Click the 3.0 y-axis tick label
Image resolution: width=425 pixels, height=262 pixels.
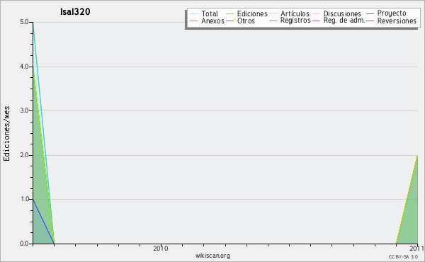(24, 110)
